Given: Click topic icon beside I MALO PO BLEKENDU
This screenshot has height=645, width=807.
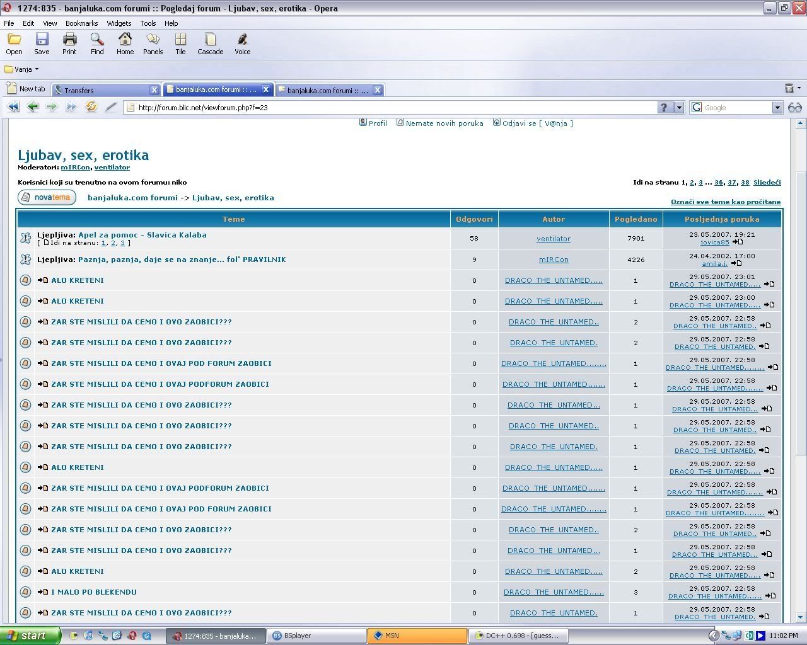Looking at the screenshot, I should (x=25, y=592).
